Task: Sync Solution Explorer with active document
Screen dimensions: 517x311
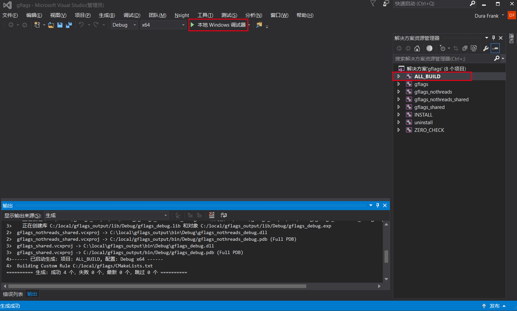Action: click(455, 48)
